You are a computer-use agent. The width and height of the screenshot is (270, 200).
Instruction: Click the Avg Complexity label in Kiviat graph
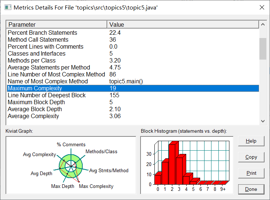pos(40,155)
